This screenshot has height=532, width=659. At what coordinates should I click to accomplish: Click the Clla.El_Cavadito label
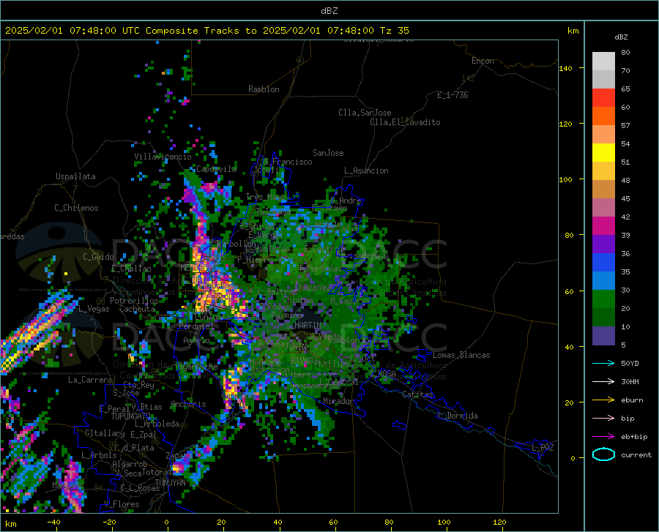coord(405,122)
